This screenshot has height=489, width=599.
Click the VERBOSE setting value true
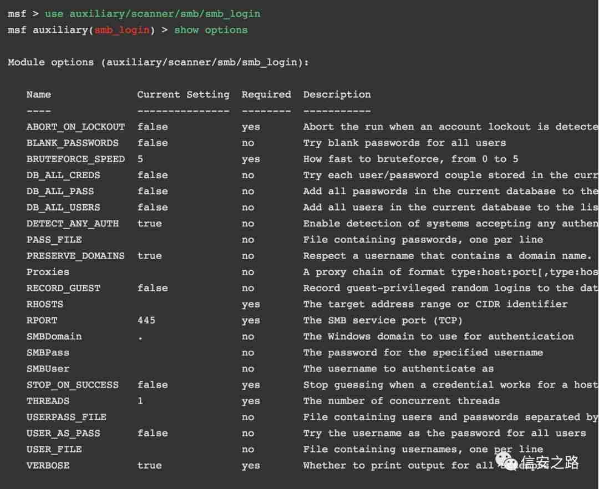(x=150, y=466)
